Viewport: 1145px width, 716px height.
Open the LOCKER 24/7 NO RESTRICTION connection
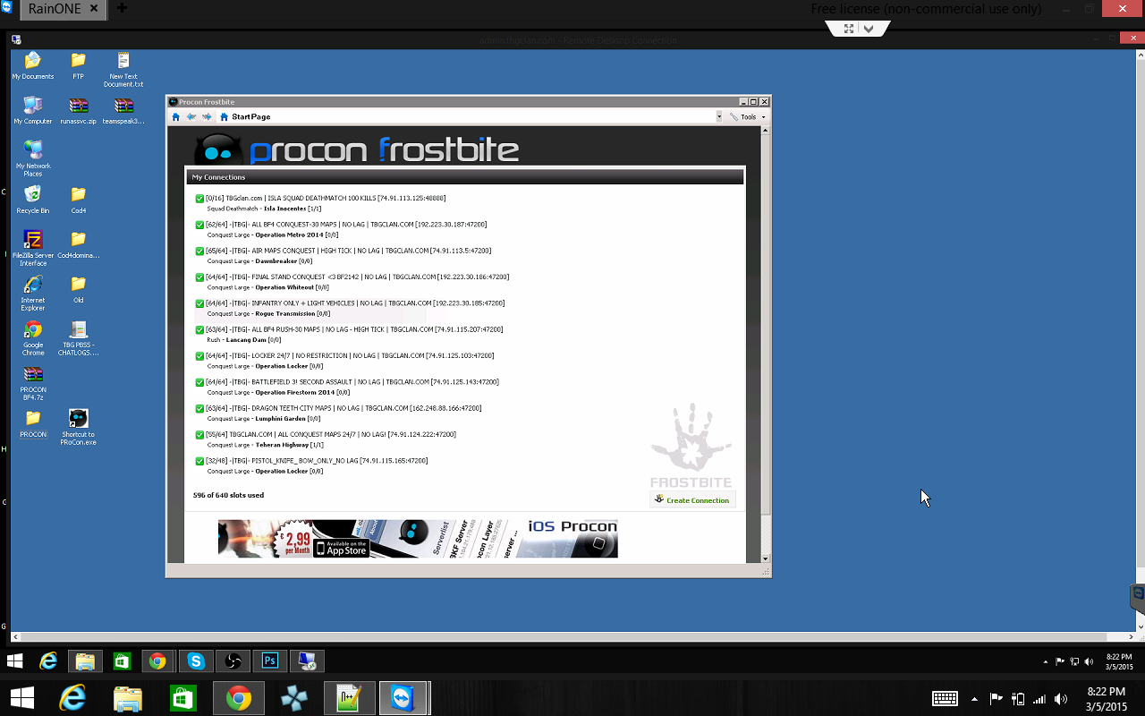pos(350,355)
